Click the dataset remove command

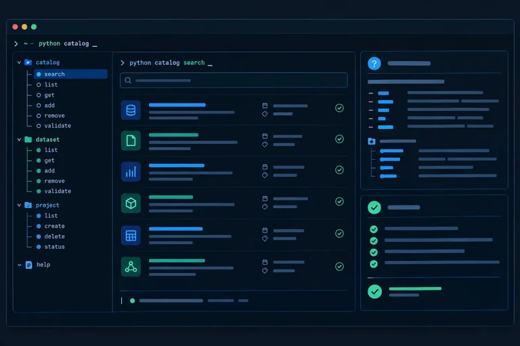click(x=54, y=181)
